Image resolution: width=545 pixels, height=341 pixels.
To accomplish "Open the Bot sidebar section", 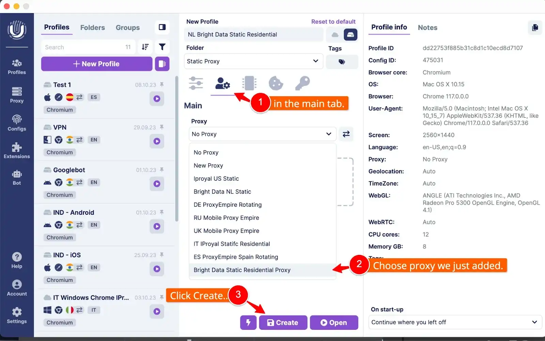I will click(17, 178).
